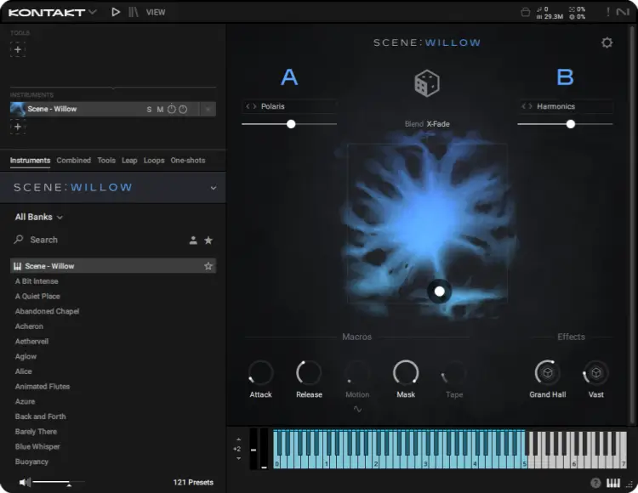
Task: Expand the All Banks dropdown
Action: coord(39,217)
